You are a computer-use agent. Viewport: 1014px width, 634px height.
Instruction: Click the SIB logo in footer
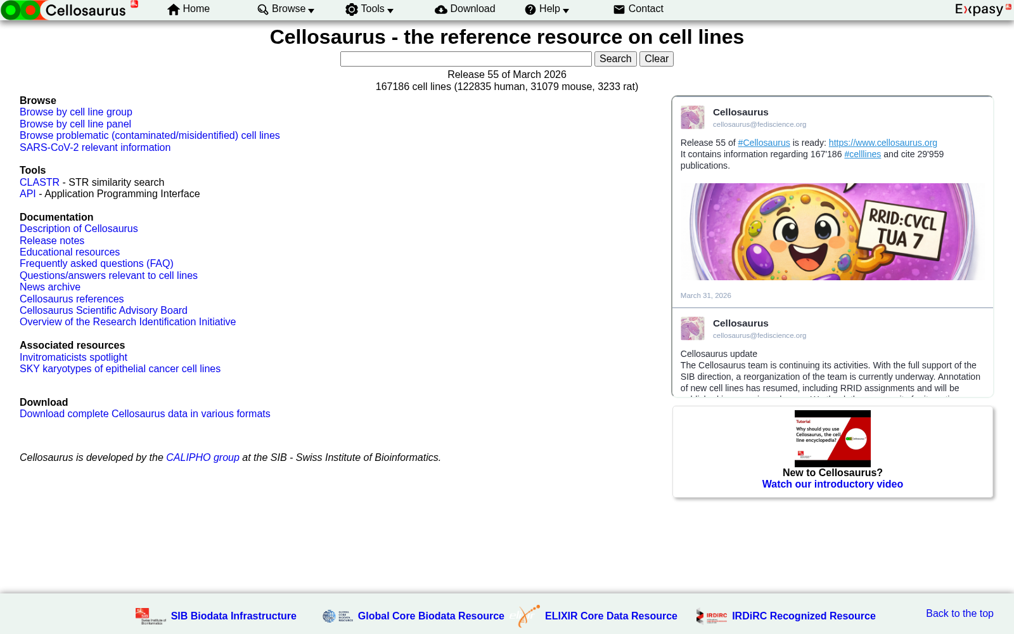150,616
